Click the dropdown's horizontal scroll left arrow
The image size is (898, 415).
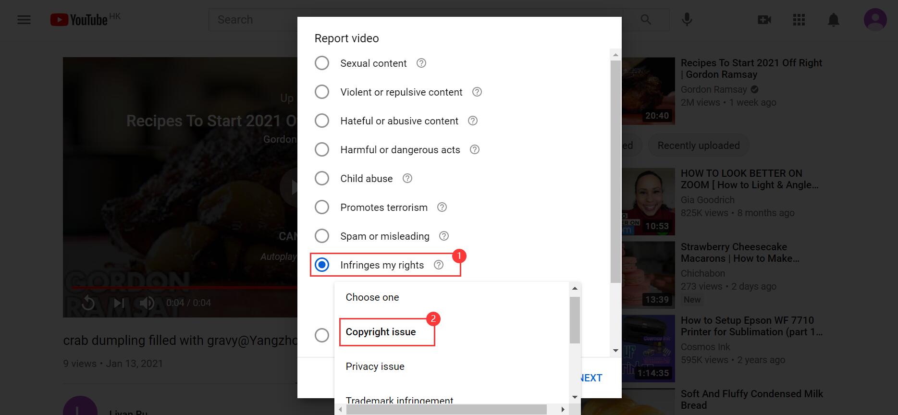[x=340, y=410]
